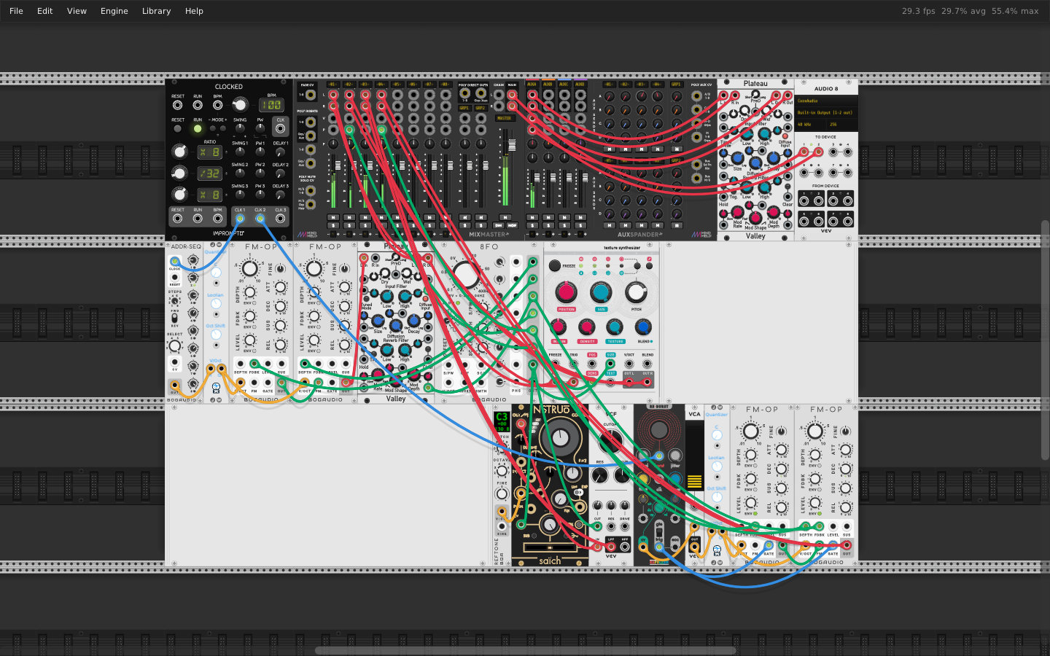
Task: Click the FREEZE button on texture synthesizer
Action: [x=555, y=266]
